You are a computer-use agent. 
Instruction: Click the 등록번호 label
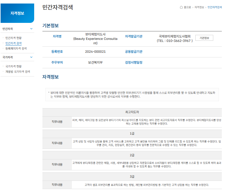click(x=57, y=52)
